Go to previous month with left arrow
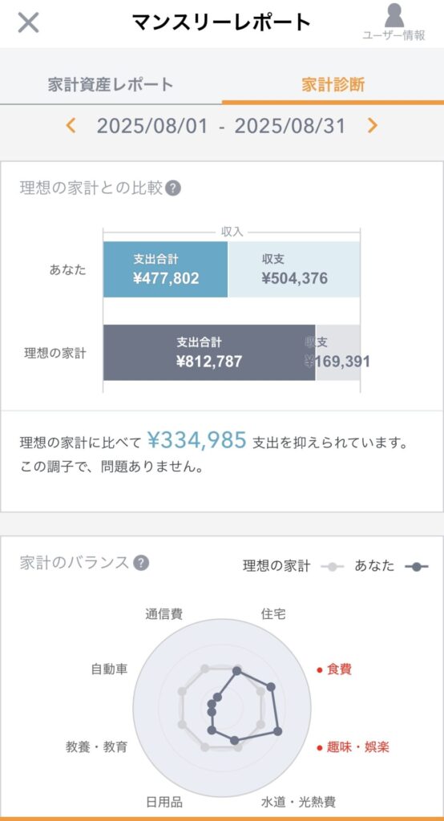The width and height of the screenshot is (444, 821). tap(71, 126)
